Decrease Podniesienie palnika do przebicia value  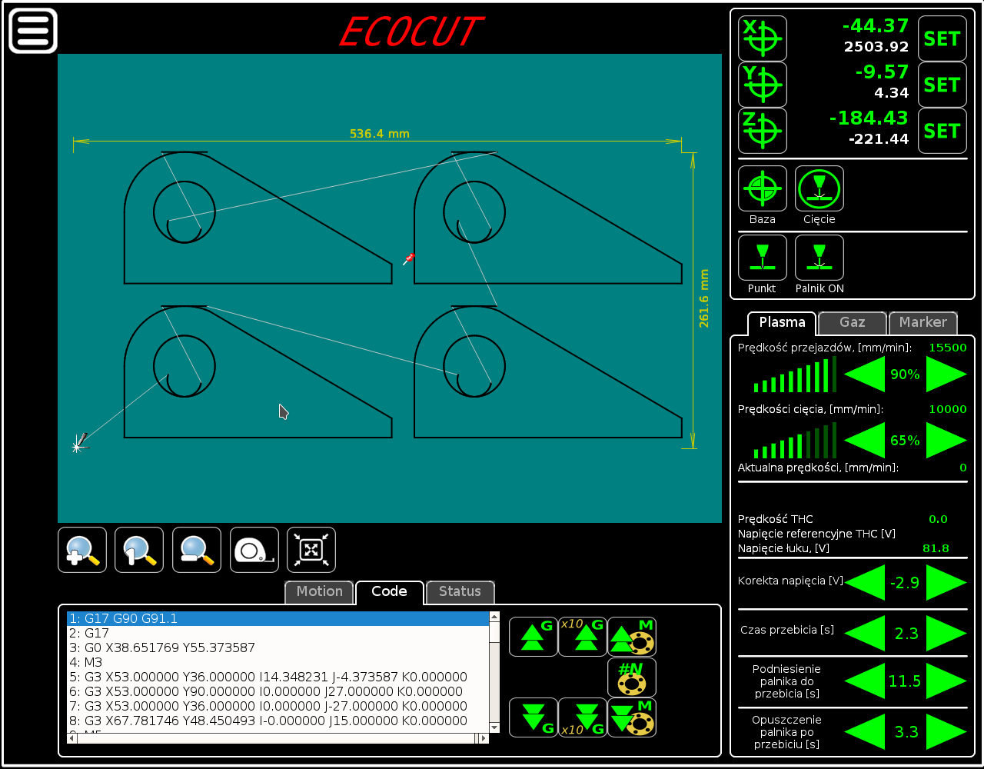[865, 681]
